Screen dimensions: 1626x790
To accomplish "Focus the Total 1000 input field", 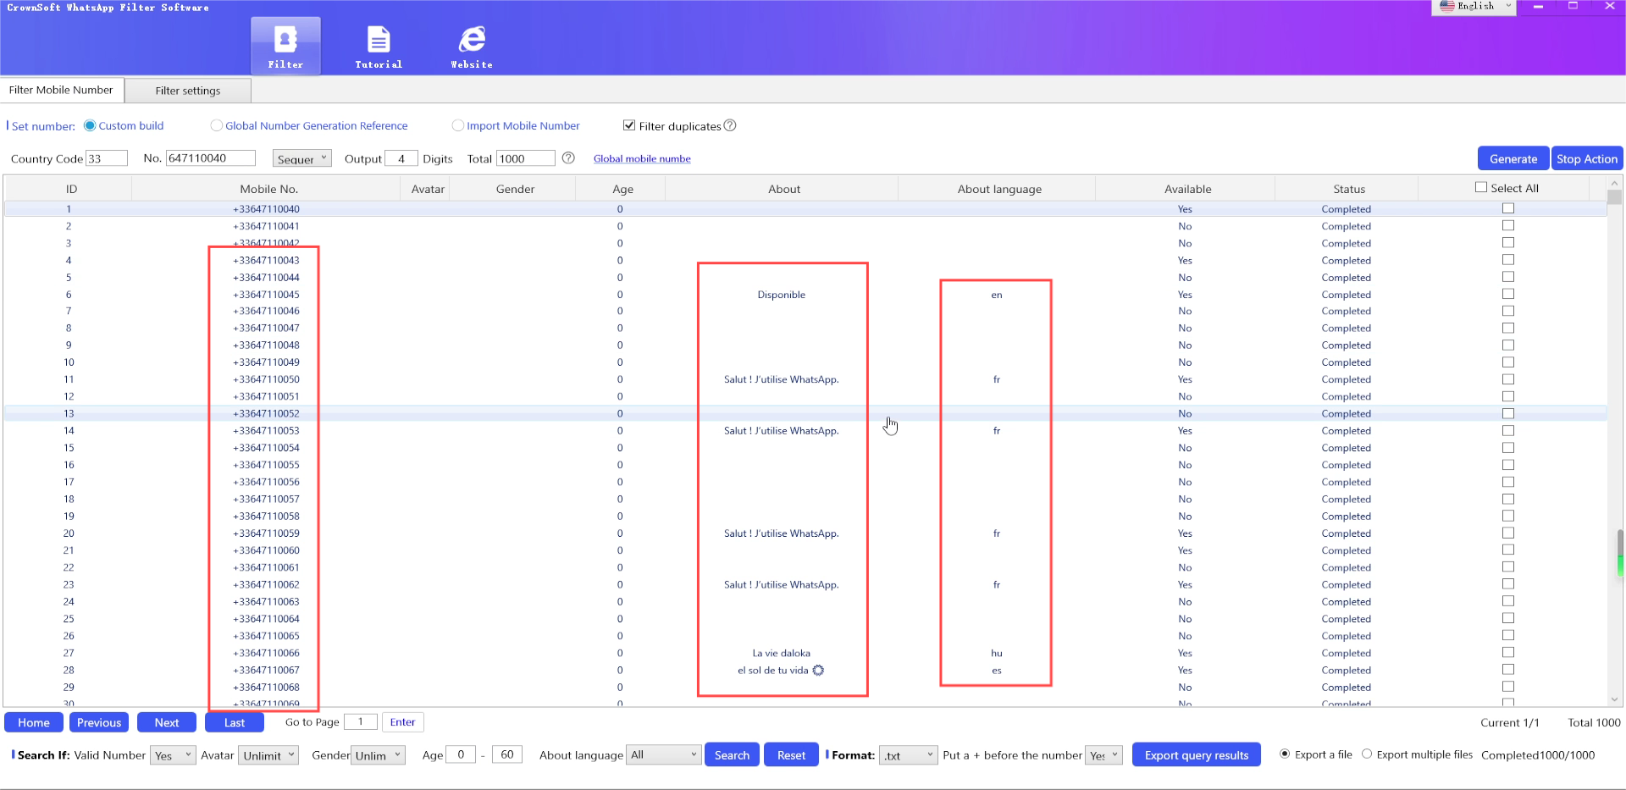I will click(526, 158).
